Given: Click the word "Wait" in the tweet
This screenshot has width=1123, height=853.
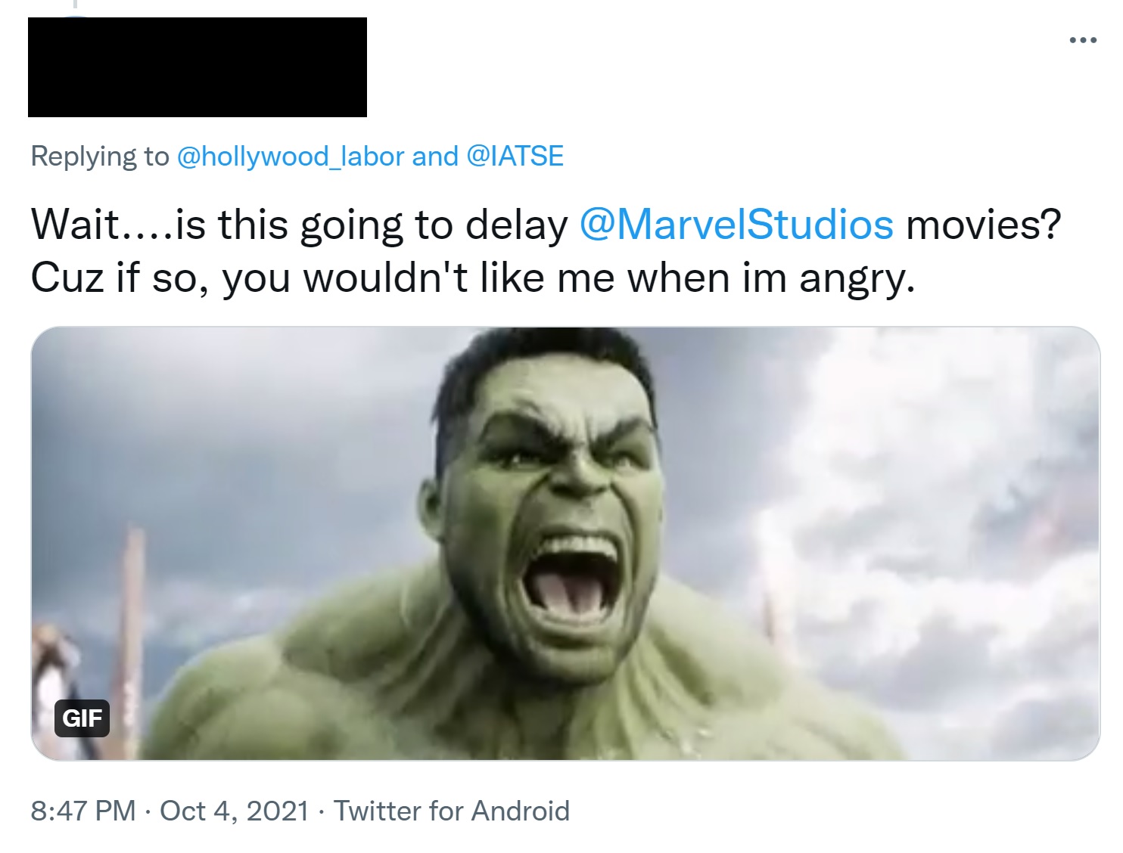Looking at the screenshot, I should [74, 225].
